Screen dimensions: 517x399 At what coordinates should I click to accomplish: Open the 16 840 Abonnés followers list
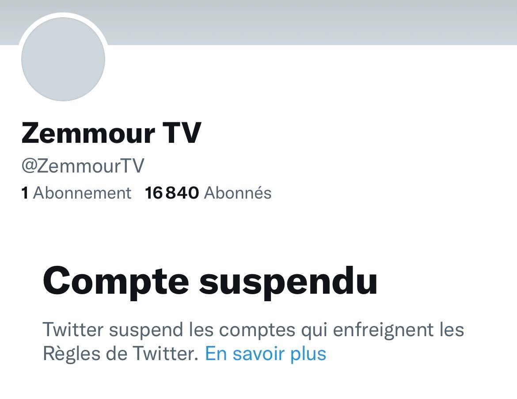pyautogui.click(x=208, y=193)
